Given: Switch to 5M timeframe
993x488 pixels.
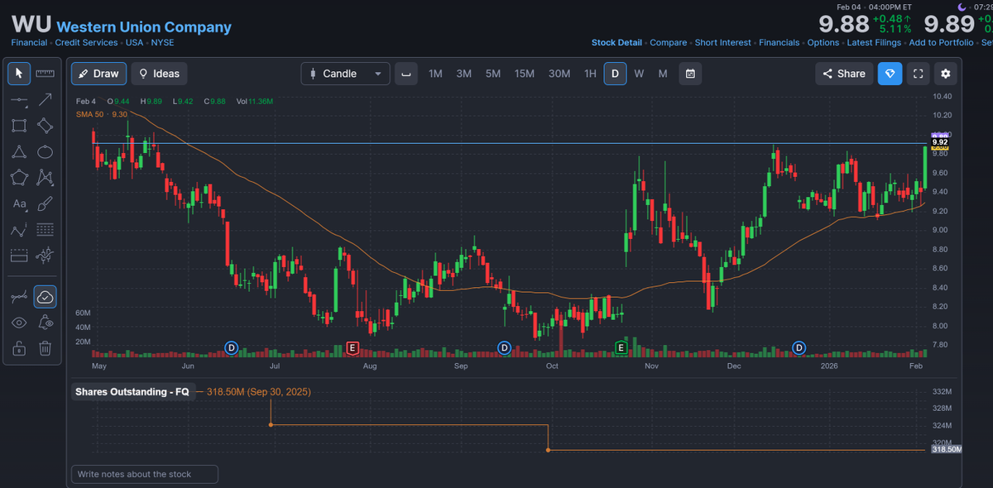Looking at the screenshot, I should pos(492,74).
